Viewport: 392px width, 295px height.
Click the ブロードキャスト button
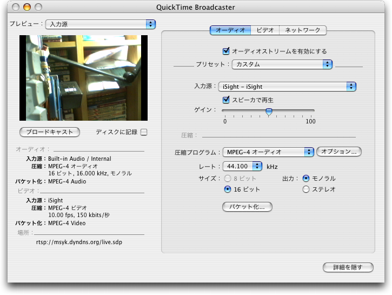tap(50, 132)
